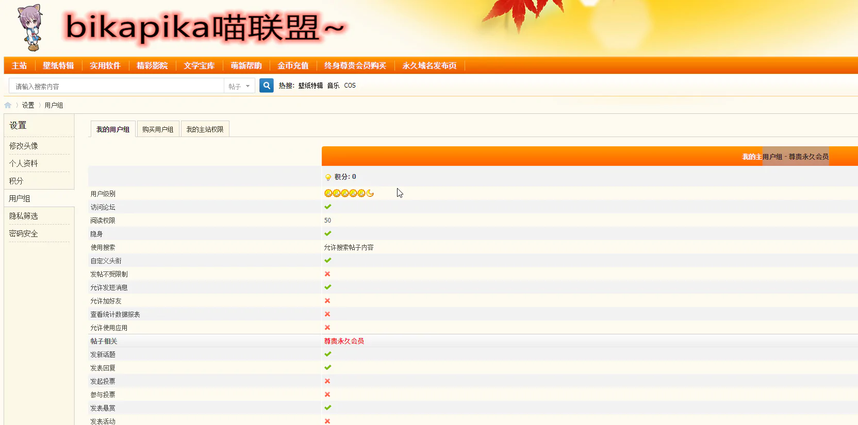
Task: Open 萌新帮助 in the nav bar
Action: click(246, 65)
